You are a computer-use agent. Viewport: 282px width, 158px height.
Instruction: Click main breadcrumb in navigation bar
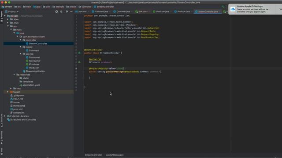(27, 7)
